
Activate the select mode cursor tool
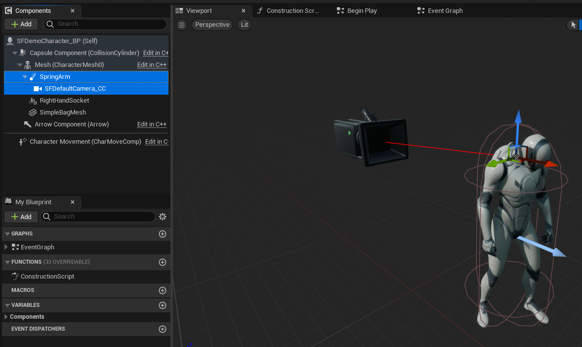[x=573, y=25]
